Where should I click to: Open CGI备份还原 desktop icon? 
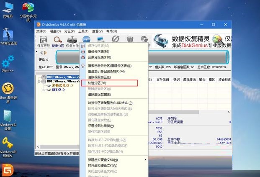(8, 36)
